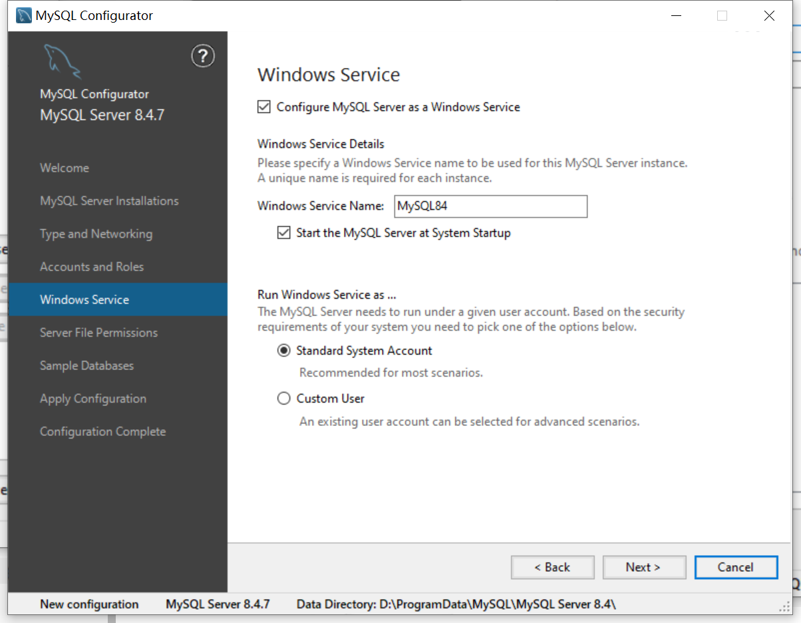Click MySQL Server 8.4.7 in status bar

tap(218, 604)
